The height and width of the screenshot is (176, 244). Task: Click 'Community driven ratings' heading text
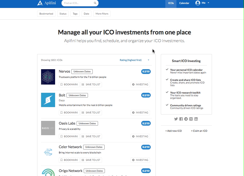tap(185, 105)
